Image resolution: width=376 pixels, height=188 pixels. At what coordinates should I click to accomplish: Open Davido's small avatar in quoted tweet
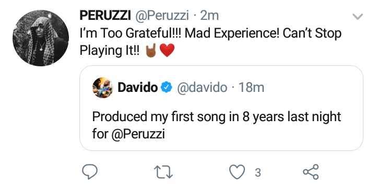point(103,88)
